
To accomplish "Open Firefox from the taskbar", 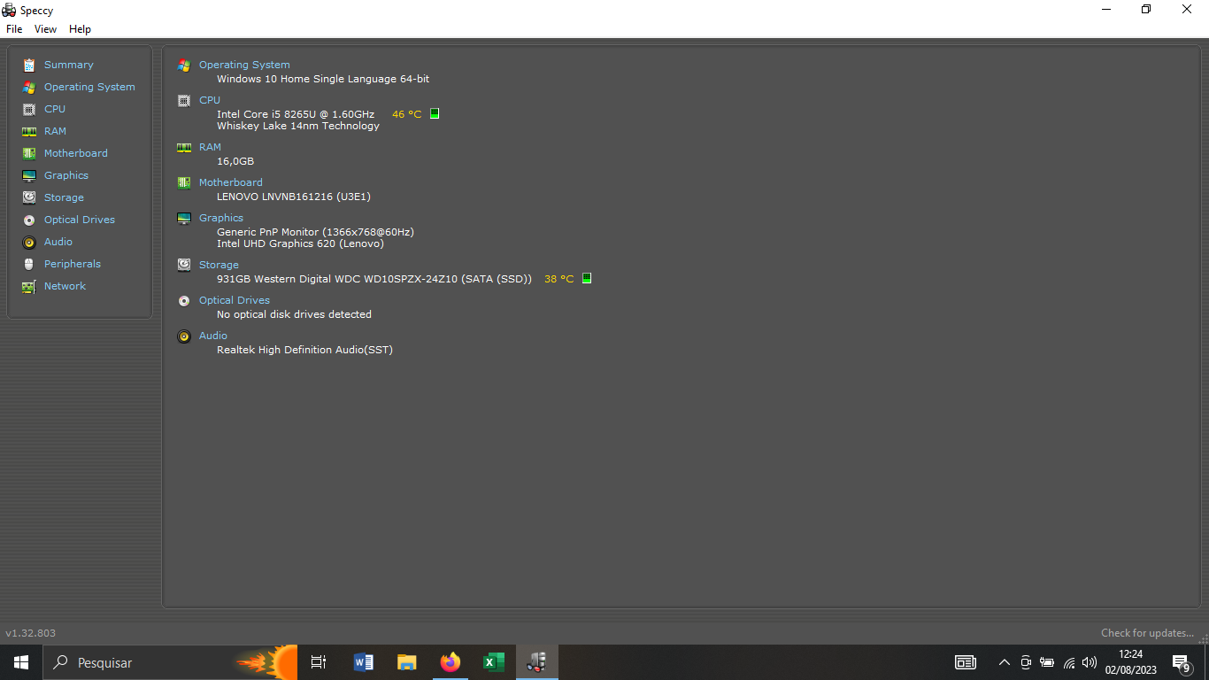I will 450,662.
